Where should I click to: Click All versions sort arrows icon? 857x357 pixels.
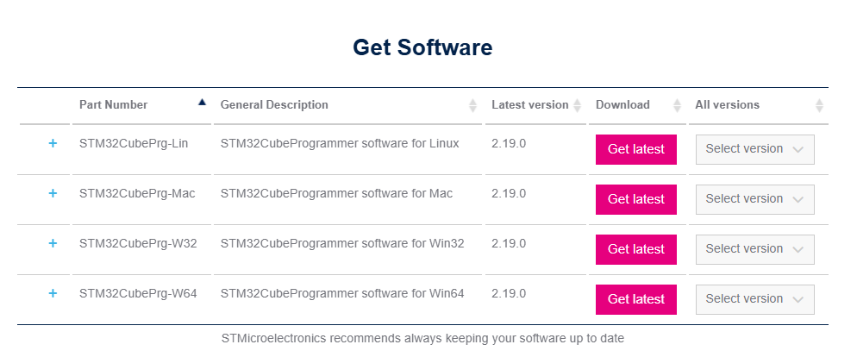tap(819, 105)
